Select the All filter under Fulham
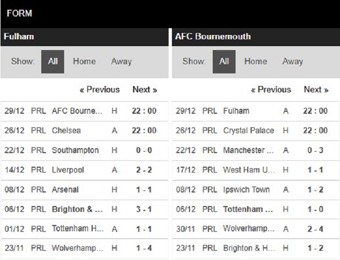Image resolution: width=340 pixels, height=260 pixels. pos(52,62)
